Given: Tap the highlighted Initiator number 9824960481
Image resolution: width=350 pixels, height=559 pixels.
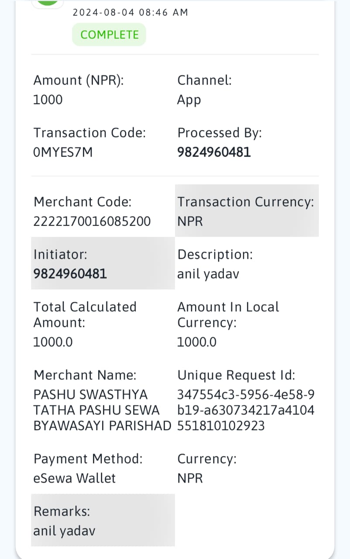Looking at the screenshot, I should pyautogui.click(x=70, y=274).
